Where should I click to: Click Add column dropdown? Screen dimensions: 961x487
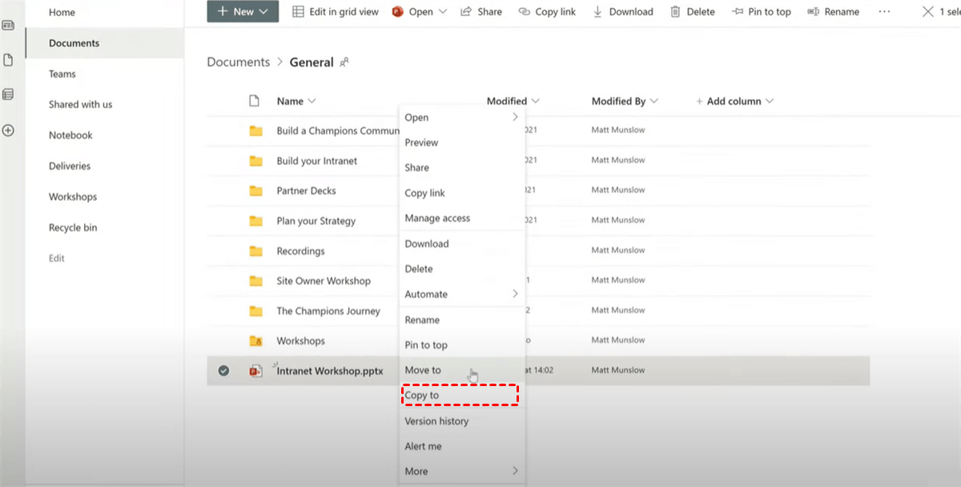[x=734, y=101]
